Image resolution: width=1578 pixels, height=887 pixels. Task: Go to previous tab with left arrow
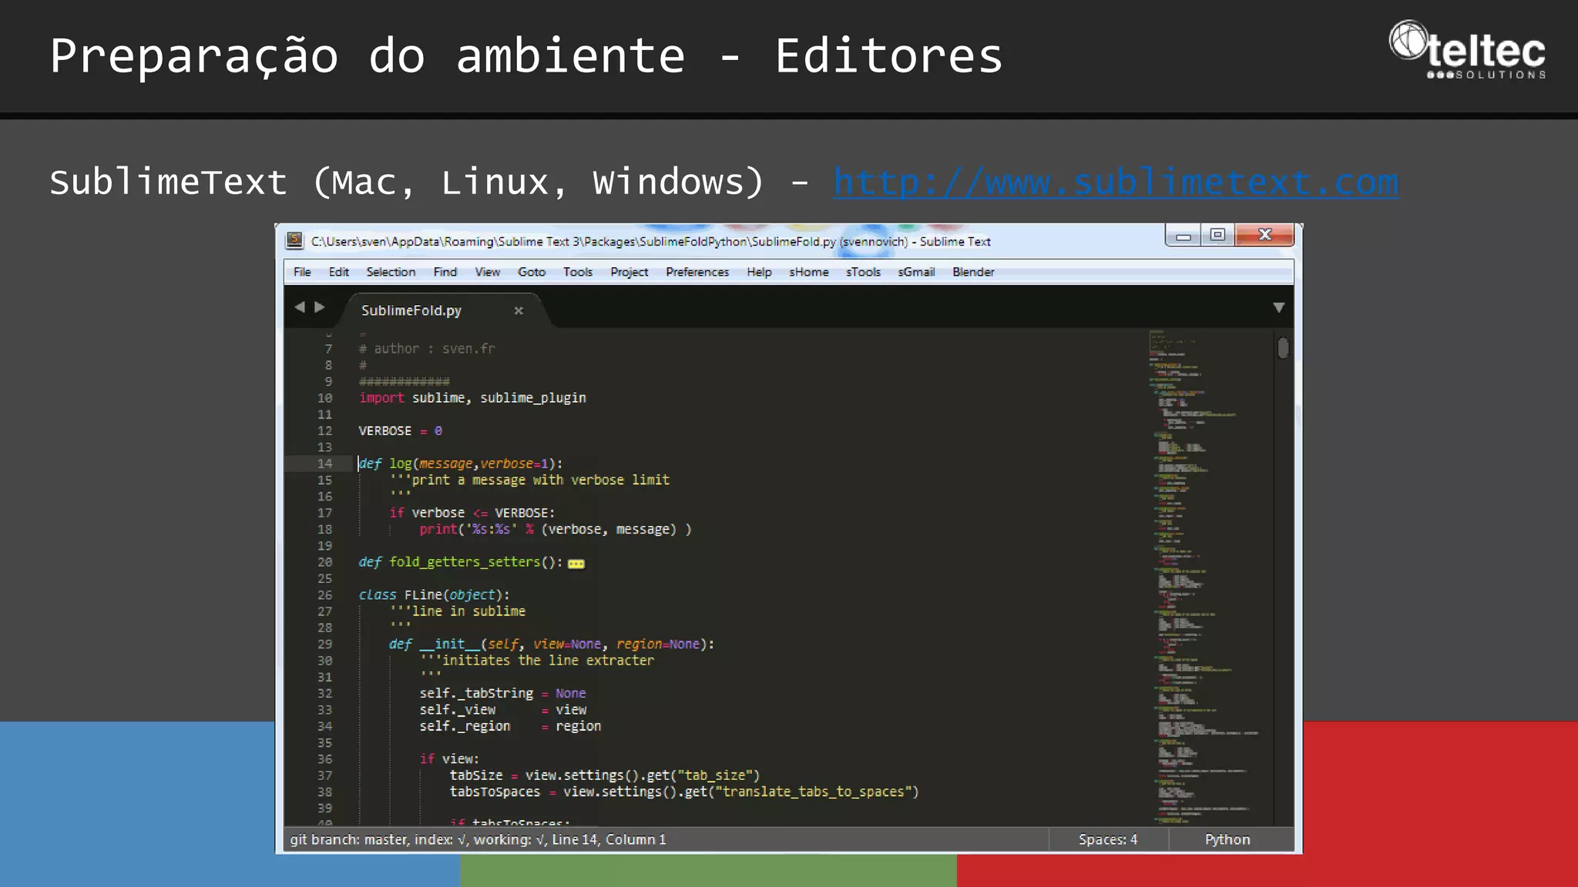[300, 307]
